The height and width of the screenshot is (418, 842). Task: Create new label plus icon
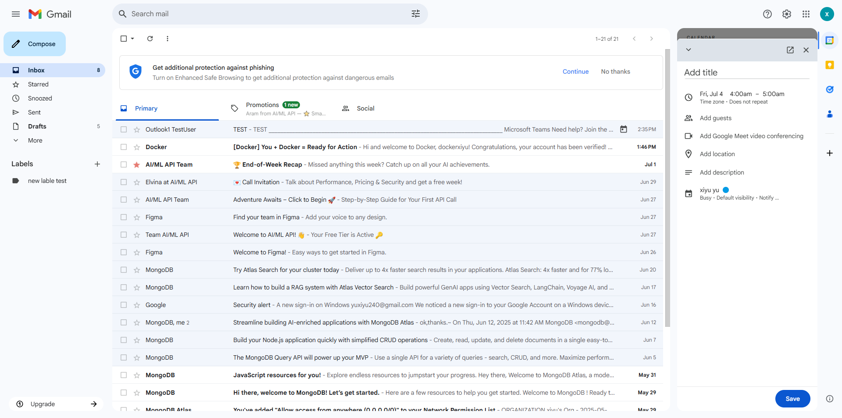[97, 164]
